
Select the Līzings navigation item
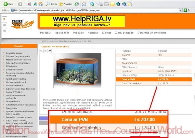point(107,33)
